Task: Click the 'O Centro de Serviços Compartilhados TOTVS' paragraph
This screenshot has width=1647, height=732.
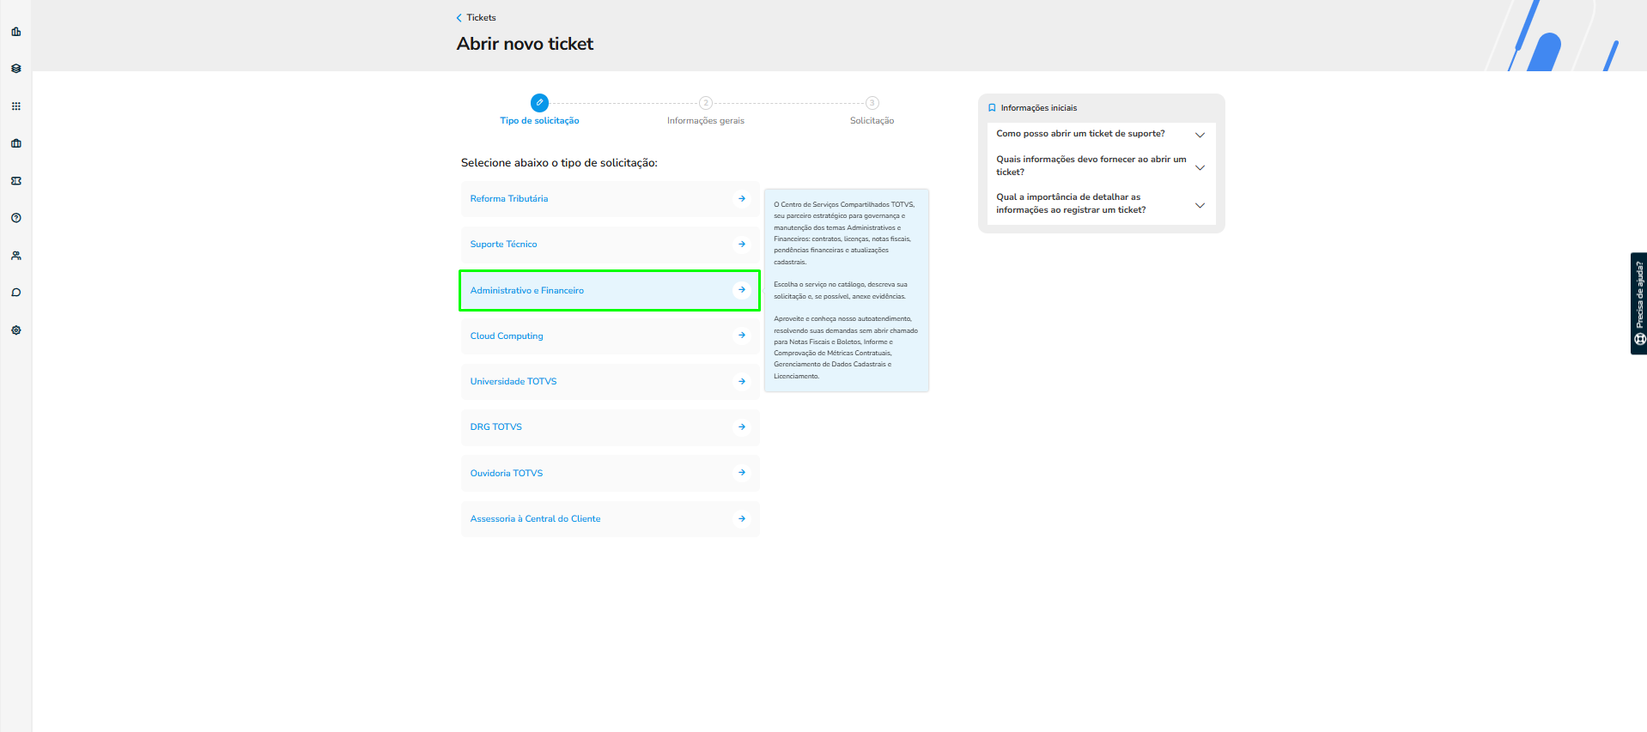Action: click(845, 233)
